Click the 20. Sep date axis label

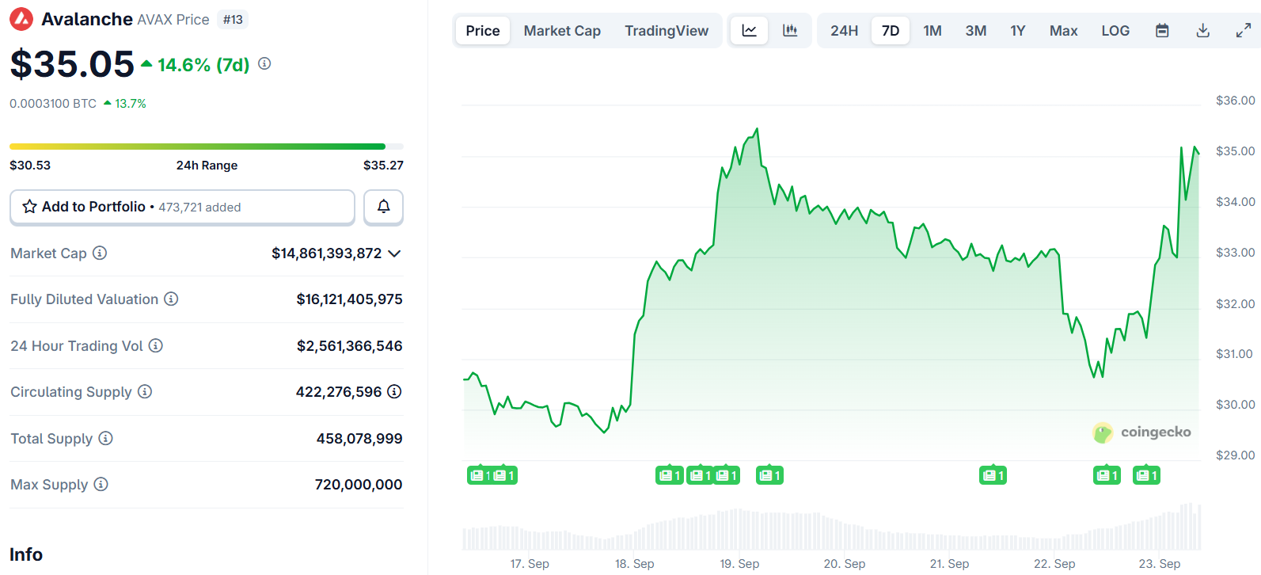click(x=845, y=564)
